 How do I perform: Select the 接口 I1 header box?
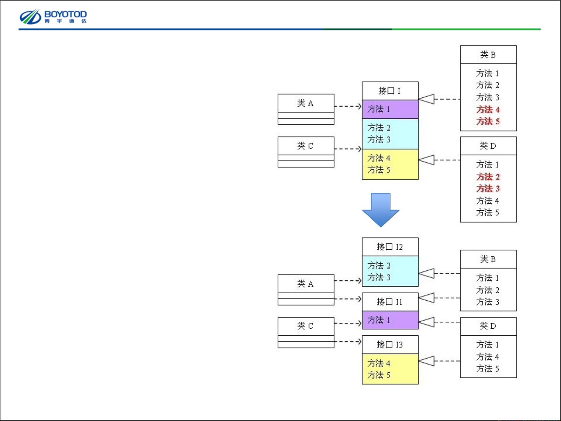point(390,302)
